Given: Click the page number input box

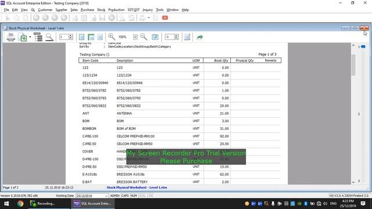Looking at the screenshot, I should (64, 37).
